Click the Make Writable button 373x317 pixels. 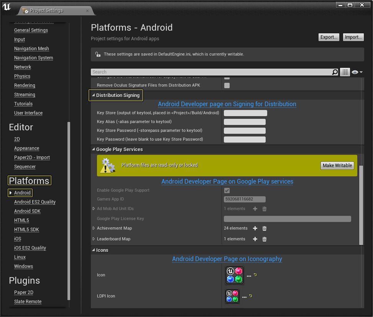pyautogui.click(x=337, y=166)
